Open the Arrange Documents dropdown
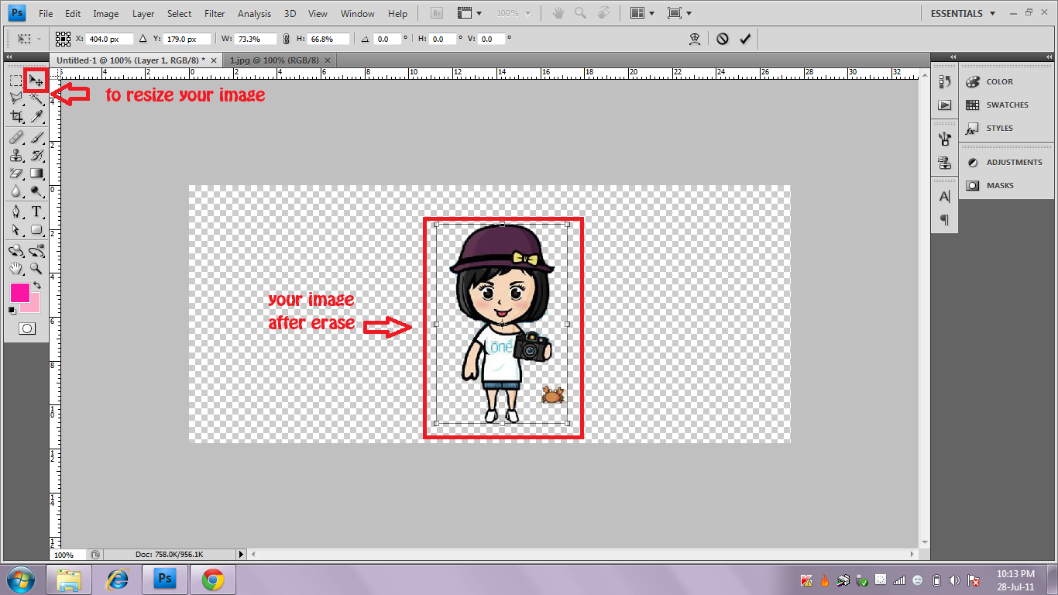 (x=644, y=13)
